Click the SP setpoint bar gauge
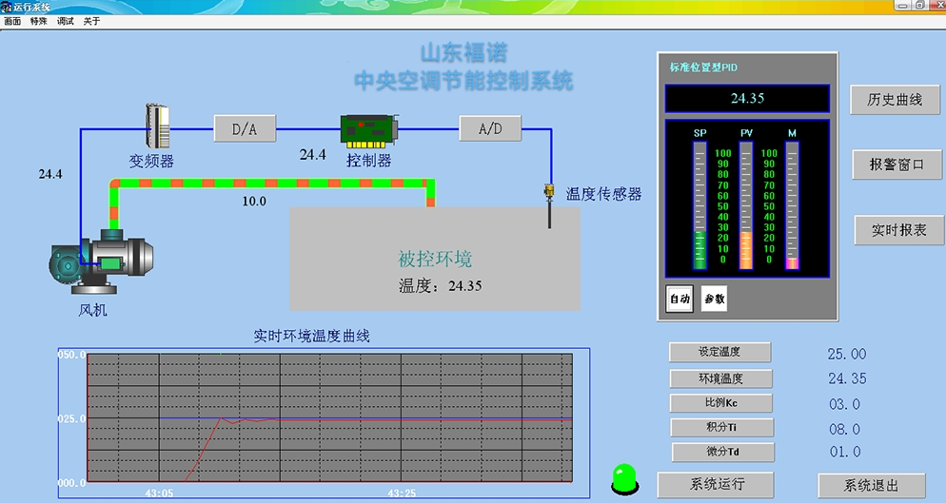946x503 pixels. pyautogui.click(x=700, y=205)
